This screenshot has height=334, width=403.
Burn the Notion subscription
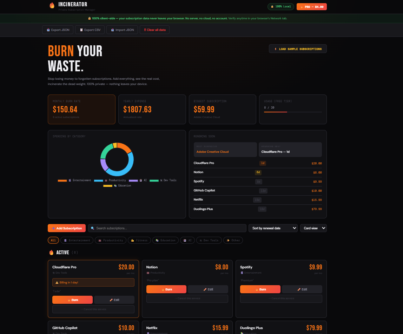(166, 289)
